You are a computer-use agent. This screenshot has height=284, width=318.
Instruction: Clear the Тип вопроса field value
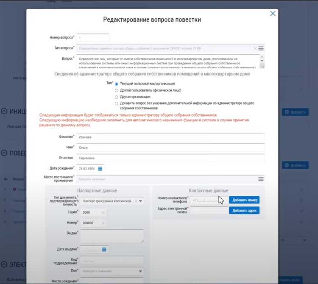point(255,48)
